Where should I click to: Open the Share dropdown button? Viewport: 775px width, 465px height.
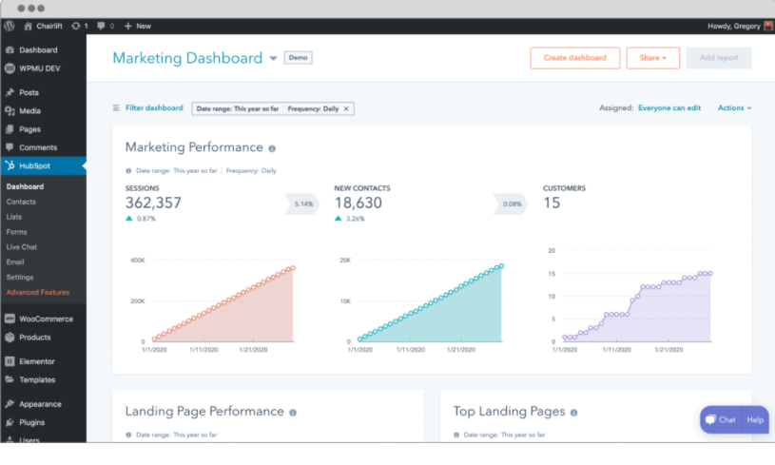[x=653, y=58]
